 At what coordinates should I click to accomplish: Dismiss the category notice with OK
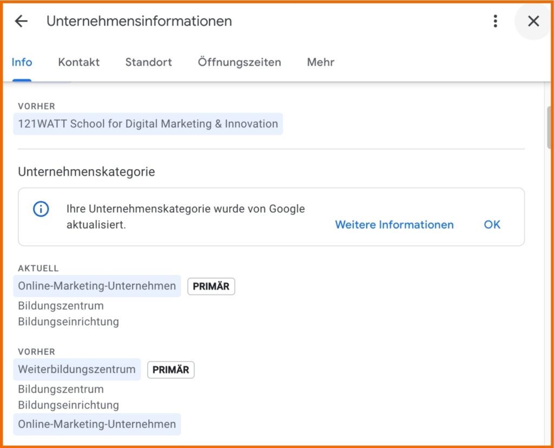pyautogui.click(x=492, y=225)
